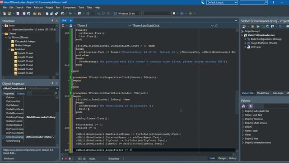This screenshot has height=163, width=289.
Task: Close the Structure panel
Action: pos(56,21)
